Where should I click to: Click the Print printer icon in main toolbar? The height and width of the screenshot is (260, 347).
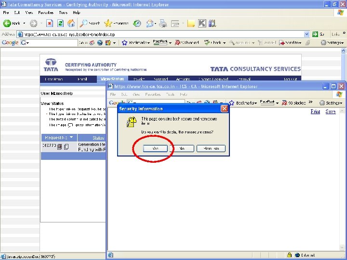coord(163,23)
